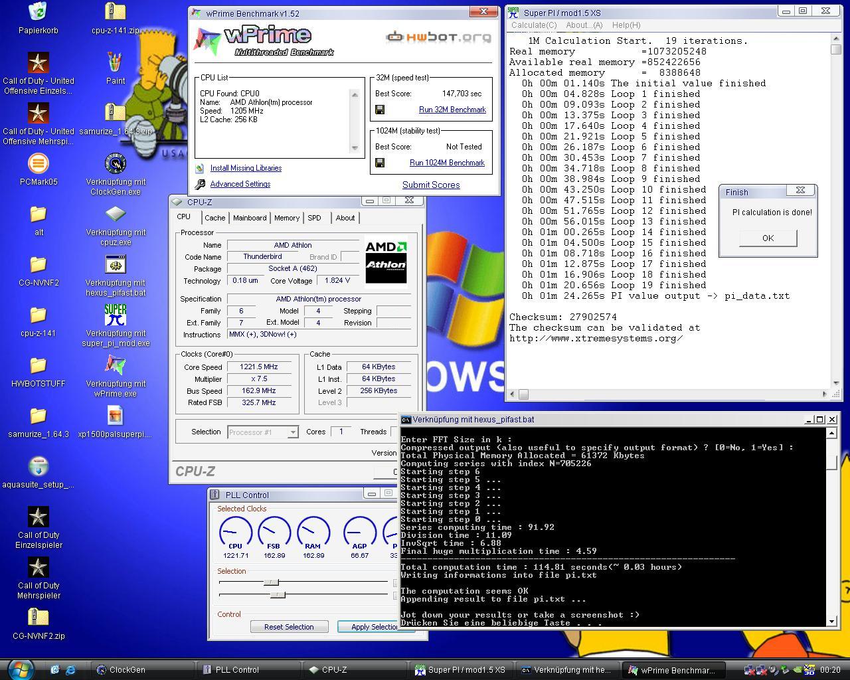Launch Call of Duty Einzelspieler icon
Viewport: 850px width, 680px height.
coord(38,517)
